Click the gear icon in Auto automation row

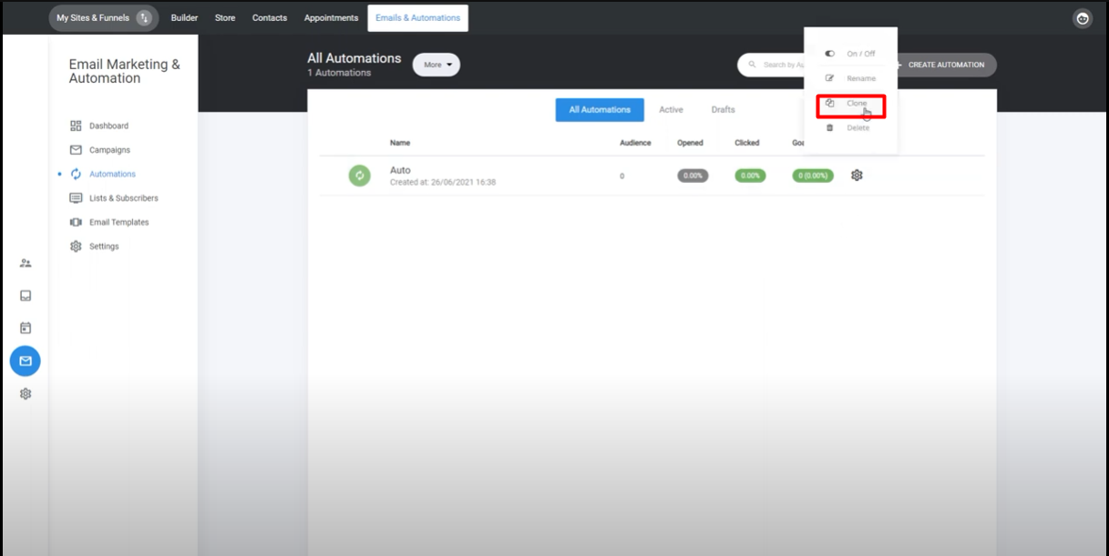[857, 176]
